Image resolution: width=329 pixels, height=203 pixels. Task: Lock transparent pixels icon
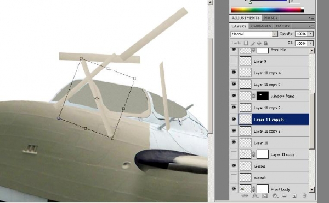pyautogui.click(x=246, y=43)
